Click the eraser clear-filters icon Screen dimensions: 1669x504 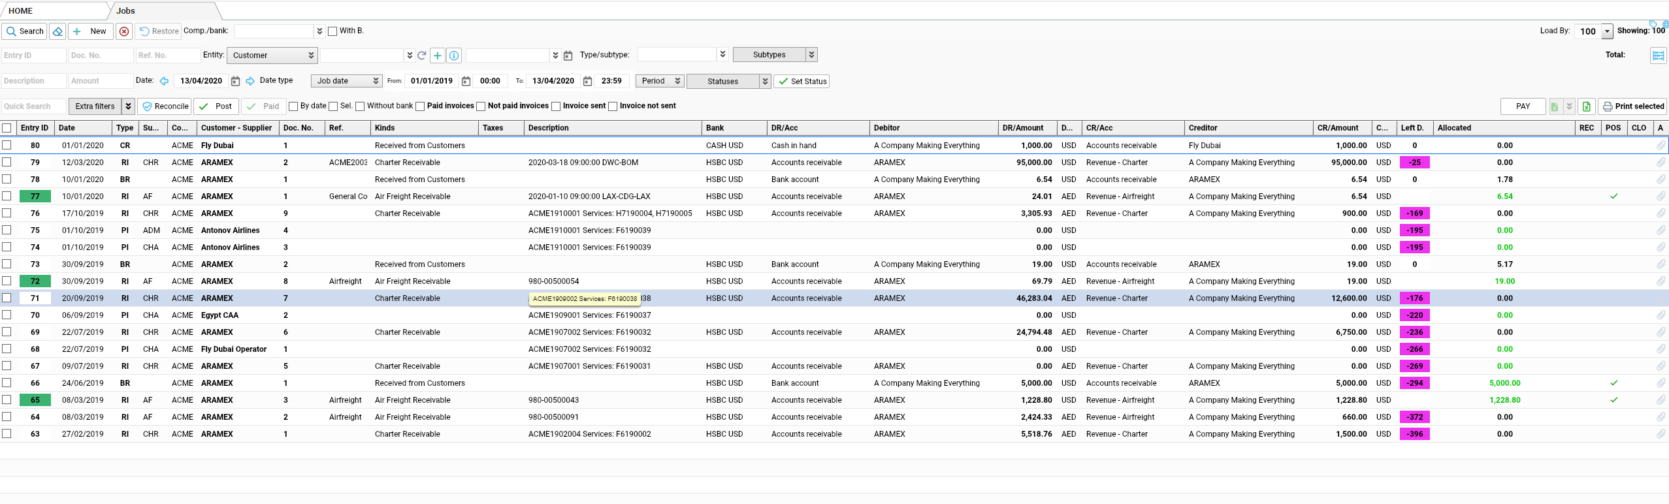[57, 31]
